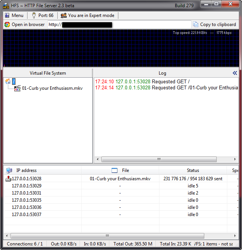Click Copy to clipboard button
The width and height of the screenshot is (242, 250).
click(214, 25)
